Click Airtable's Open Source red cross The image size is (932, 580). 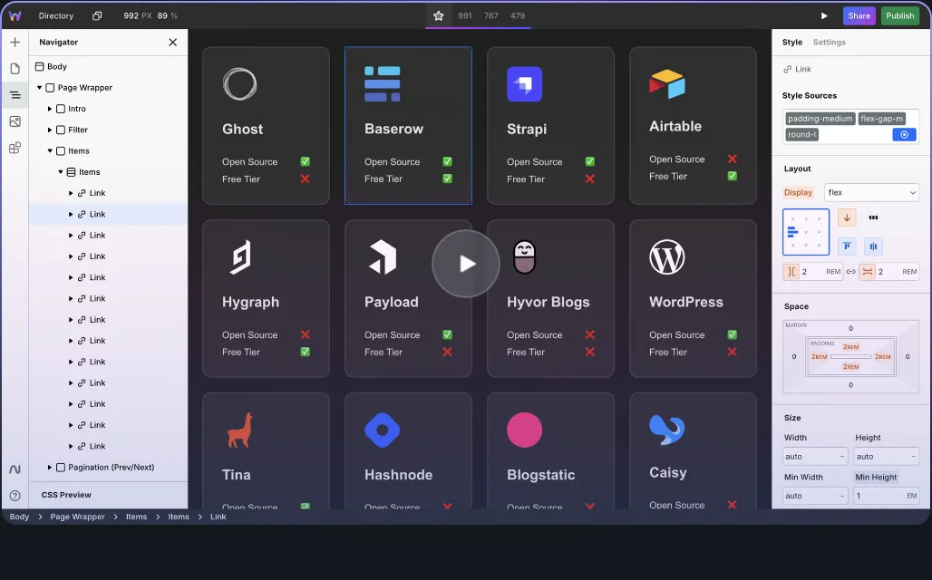(x=733, y=159)
